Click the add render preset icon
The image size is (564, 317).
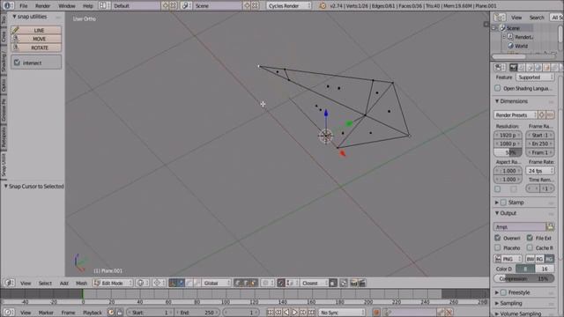542,115
